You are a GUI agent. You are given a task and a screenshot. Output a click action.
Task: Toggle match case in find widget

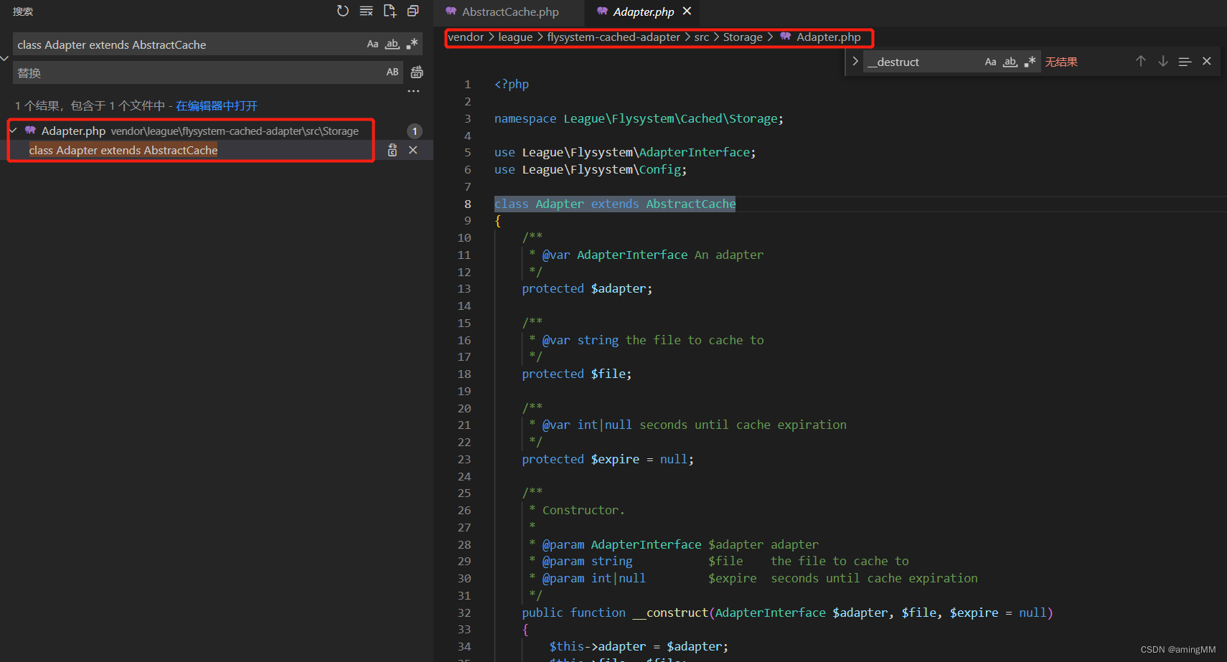(x=990, y=62)
